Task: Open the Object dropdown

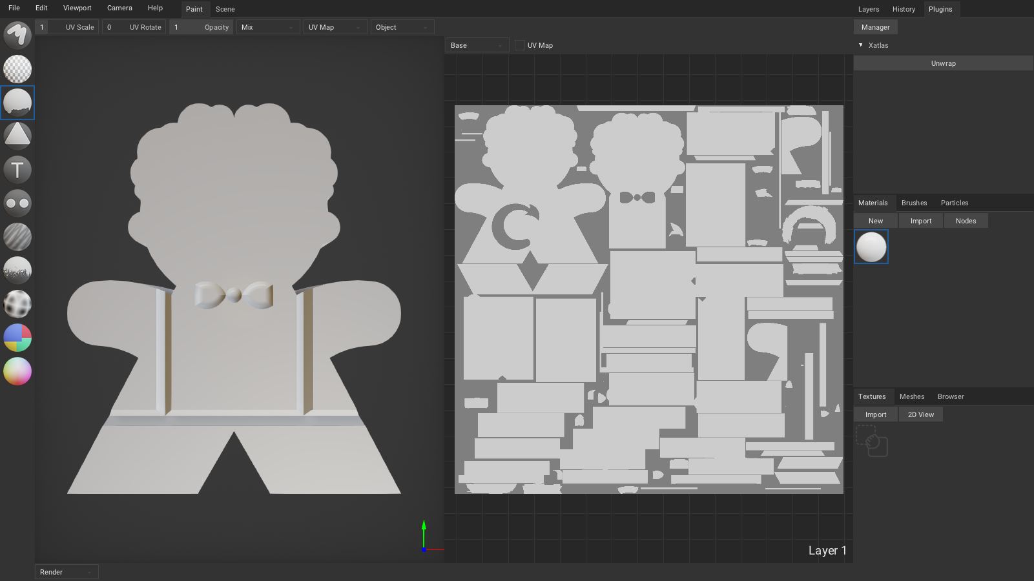Action: click(402, 27)
